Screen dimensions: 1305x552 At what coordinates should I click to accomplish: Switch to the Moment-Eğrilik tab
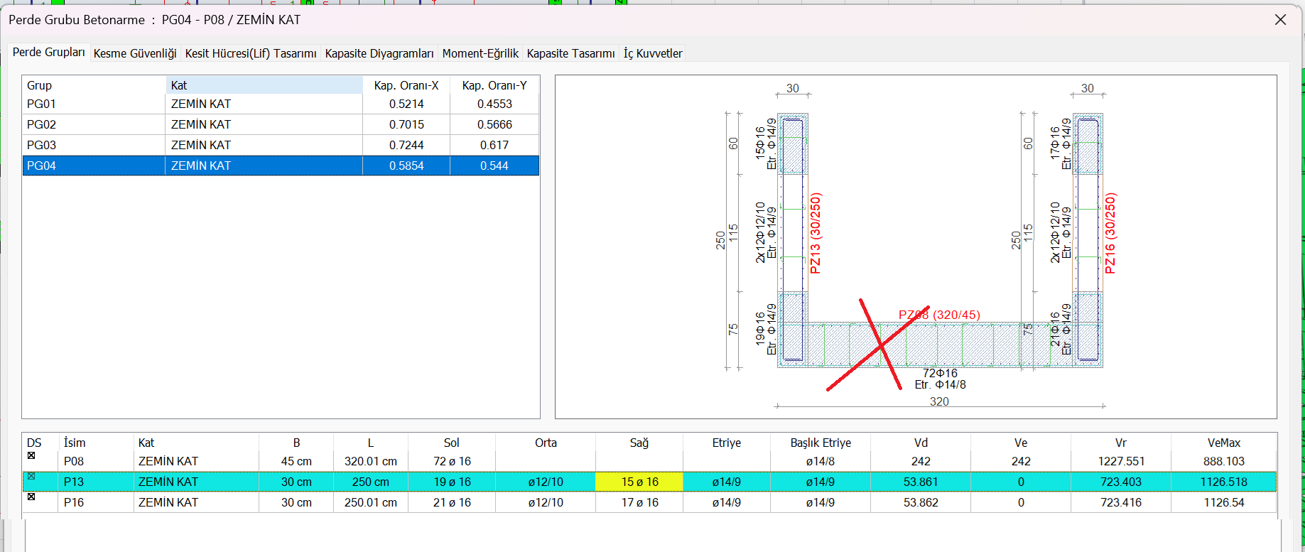pyautogui.click(x=480, y=53)
